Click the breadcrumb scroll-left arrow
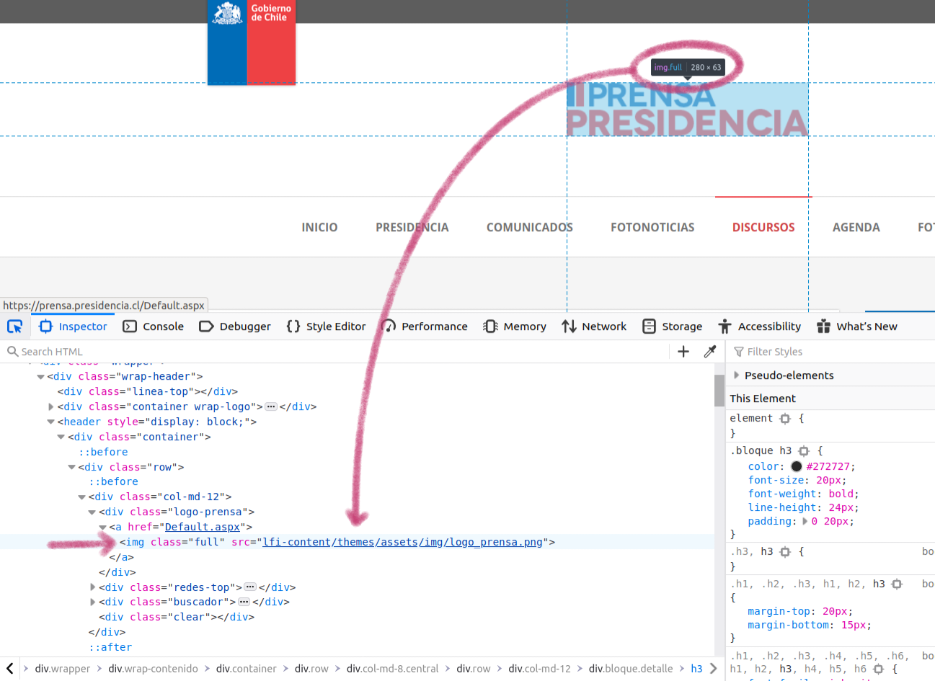The image size is (935, 681). 9,668
